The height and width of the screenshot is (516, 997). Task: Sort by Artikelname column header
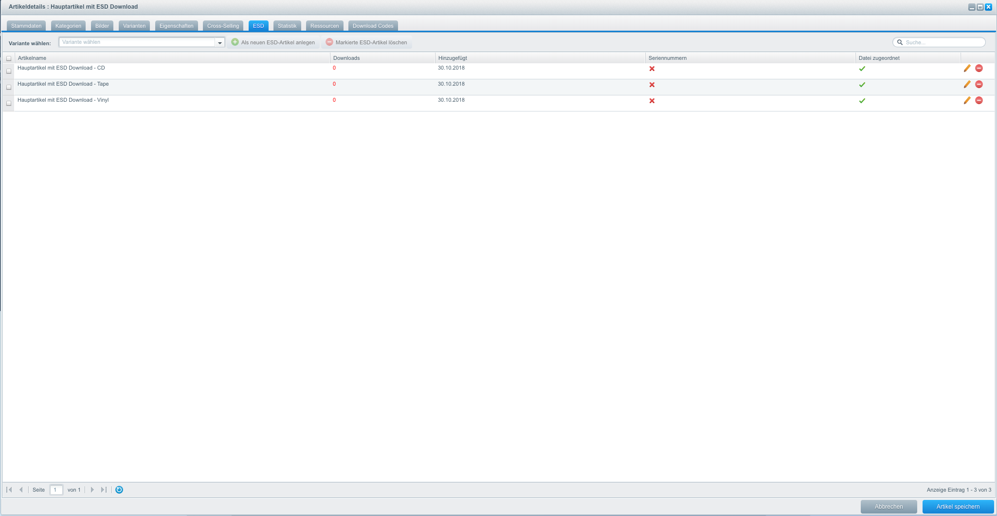172,58
